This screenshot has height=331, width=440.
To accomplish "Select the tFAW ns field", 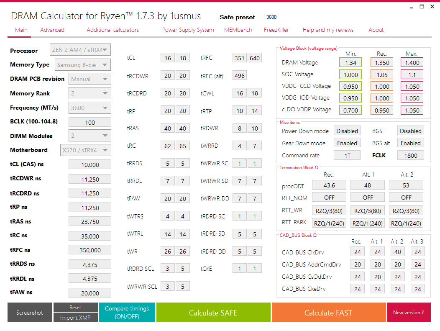I will click(90, 293).
